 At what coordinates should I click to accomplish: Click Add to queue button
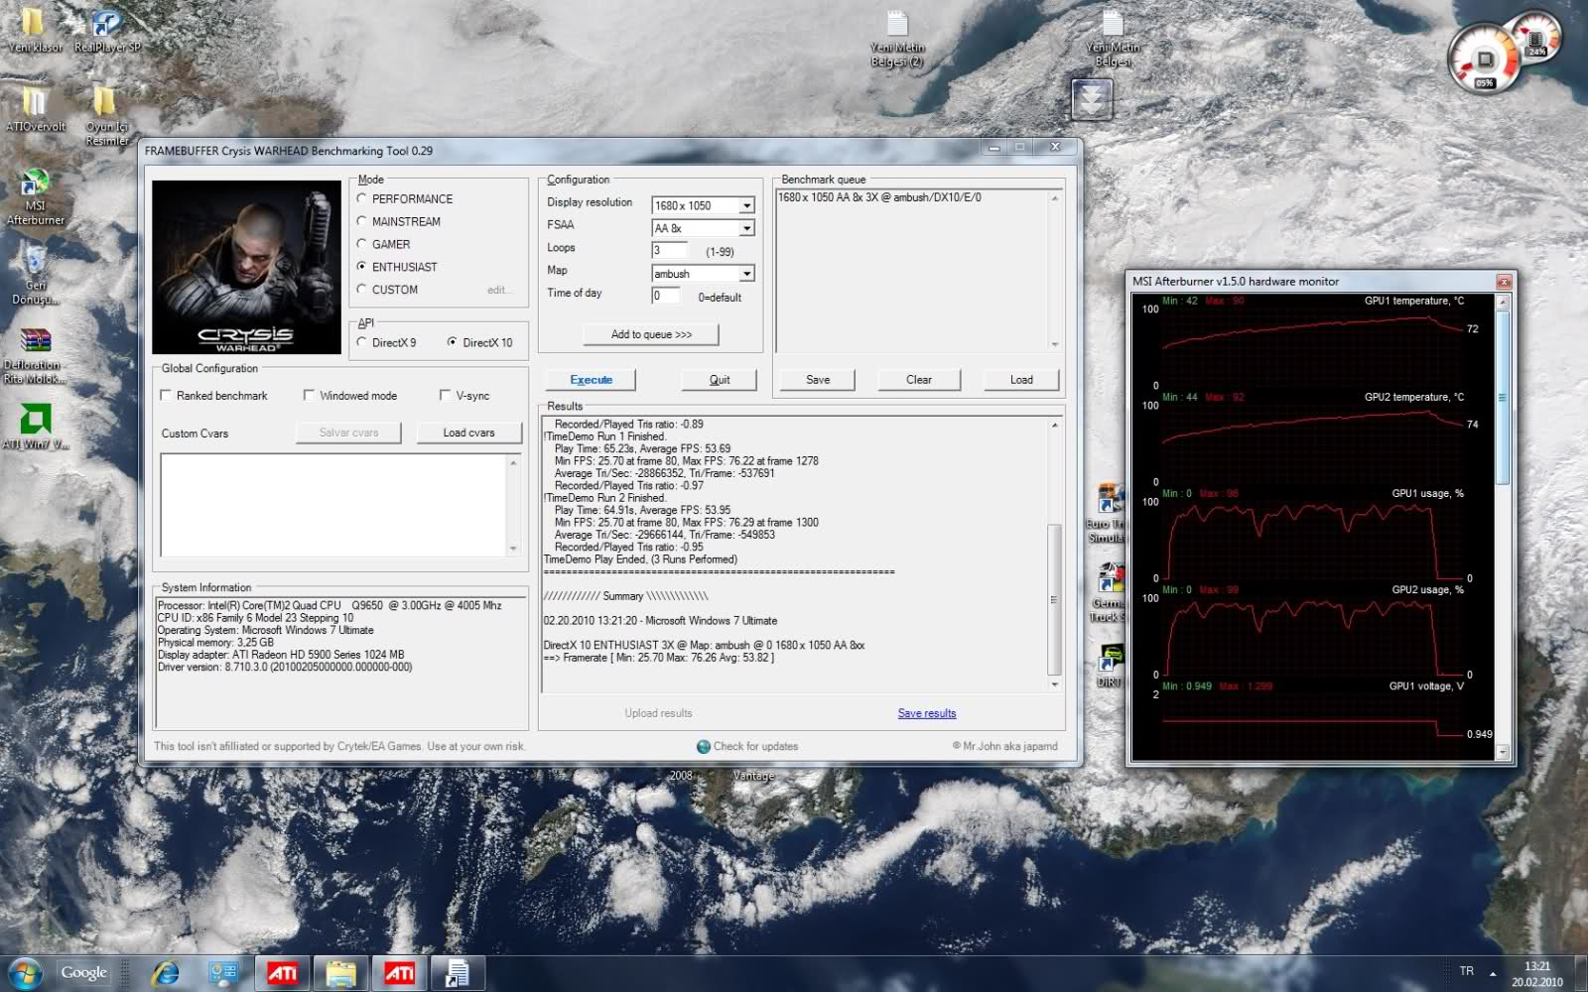tap(651, 334)
